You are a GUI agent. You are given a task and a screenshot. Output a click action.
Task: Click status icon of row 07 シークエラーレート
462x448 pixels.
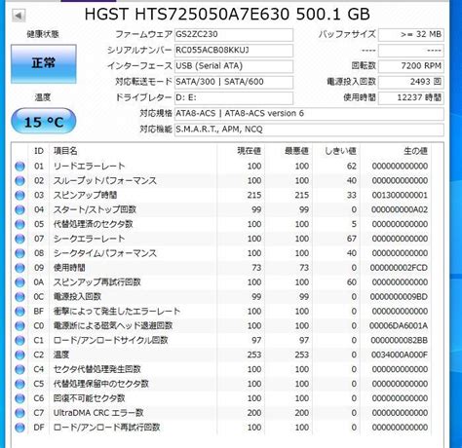(x=19, y=239)
